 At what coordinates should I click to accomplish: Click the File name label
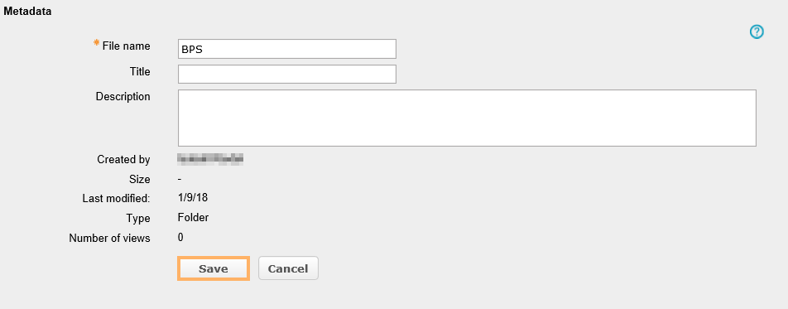[126, 46]
